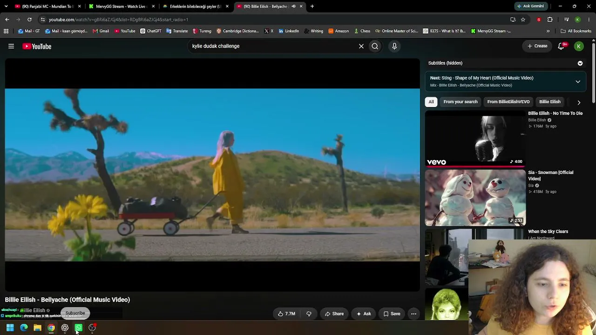Open the Tureng bookmark
596x335 pixels.
click(202, 31)
